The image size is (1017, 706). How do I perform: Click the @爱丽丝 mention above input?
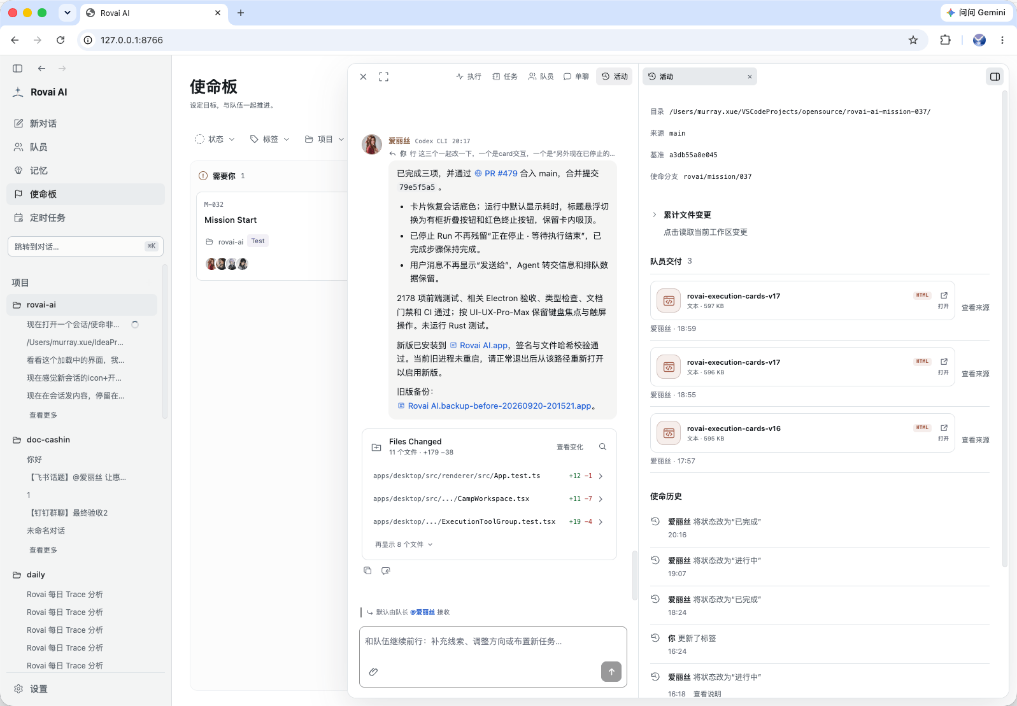click(x=422, y=612)
